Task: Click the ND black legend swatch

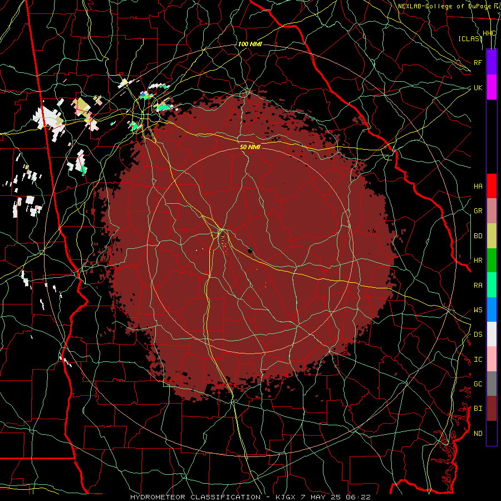Action: 492,433
